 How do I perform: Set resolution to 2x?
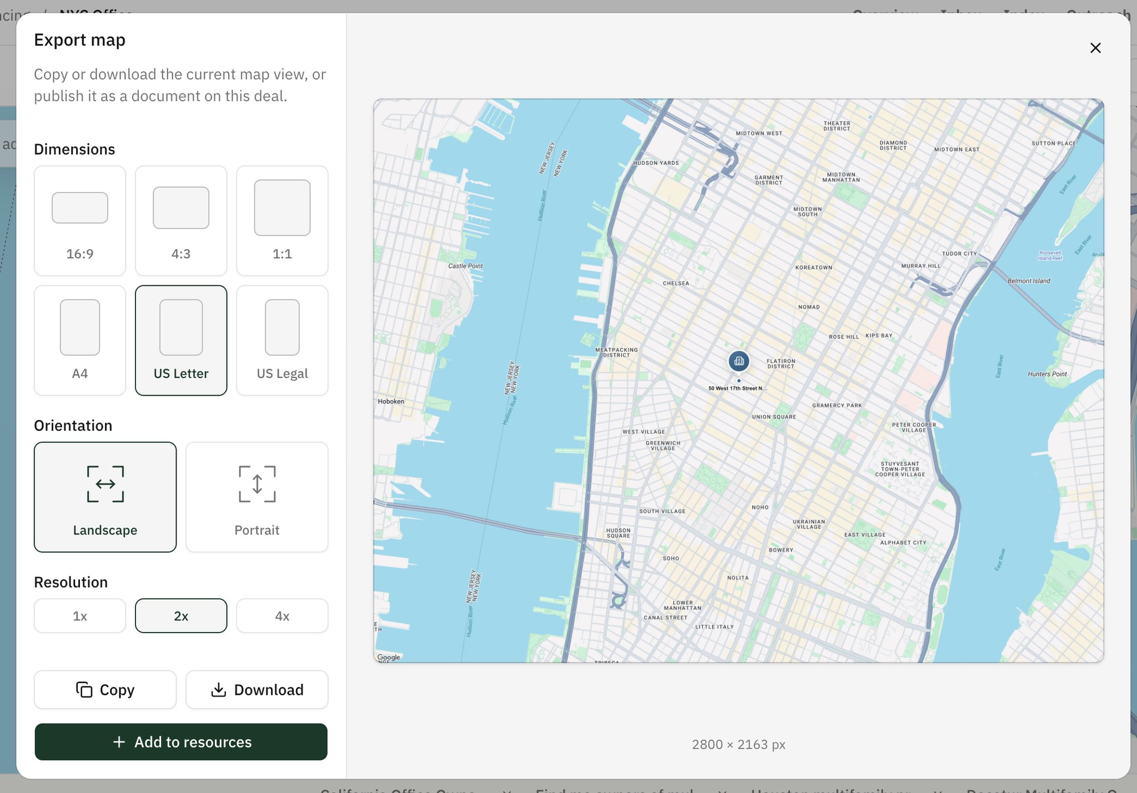[181, 616]
